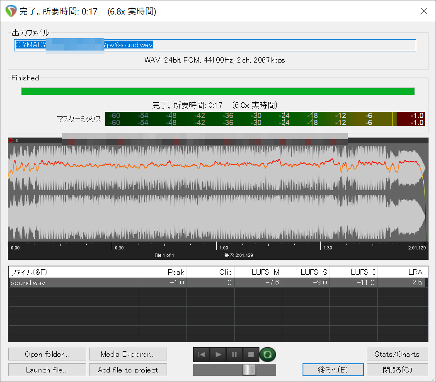Image resolution: width=436 pixels, height=382 pixels.
Task: Pause the render preview playback
Action: [x=235, y=355]
